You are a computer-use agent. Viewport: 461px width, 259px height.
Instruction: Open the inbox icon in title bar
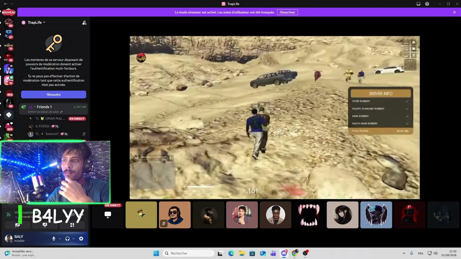[419, 4]
